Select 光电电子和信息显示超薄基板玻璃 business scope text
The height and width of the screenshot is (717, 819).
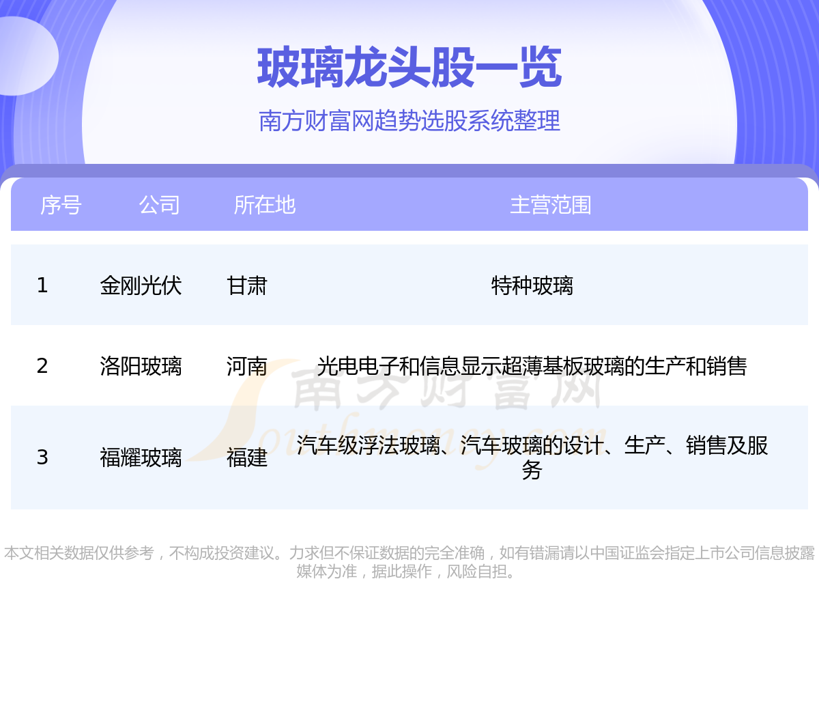(532, 366)
